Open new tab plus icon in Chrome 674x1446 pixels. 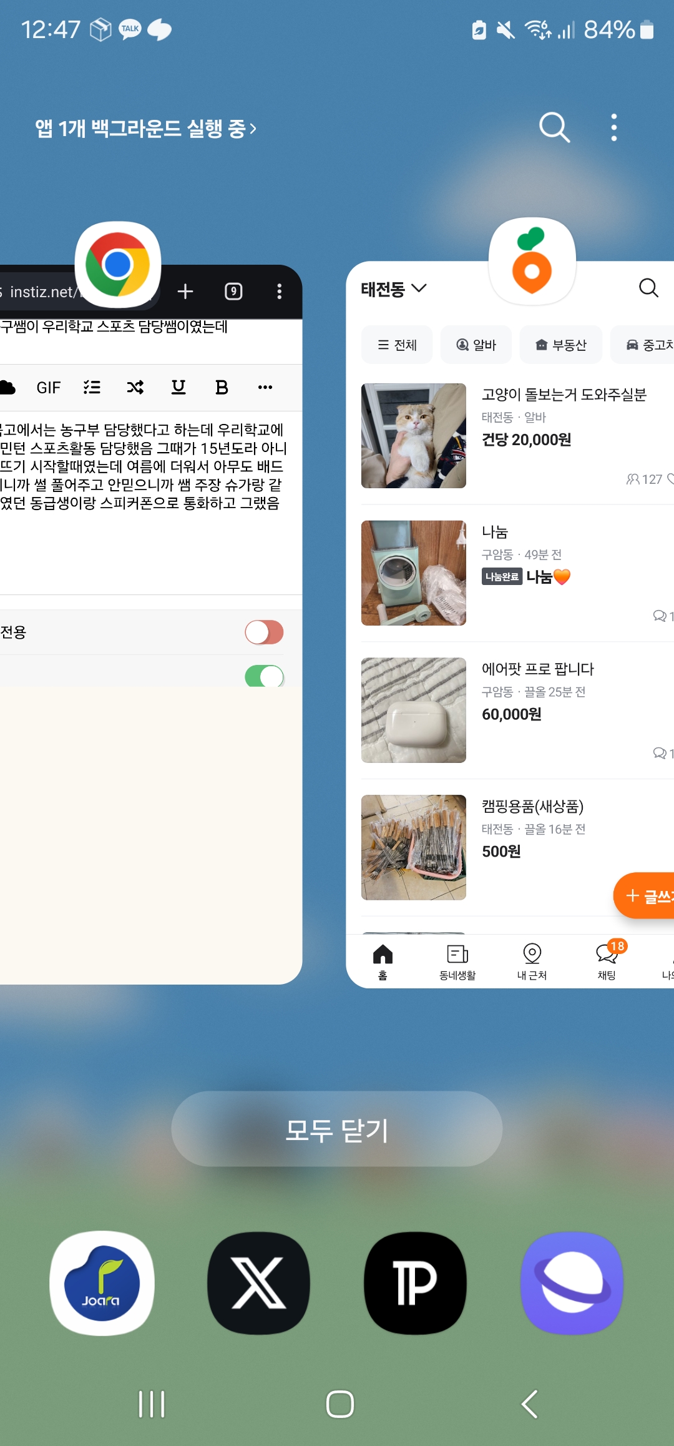tap(185, 291)
